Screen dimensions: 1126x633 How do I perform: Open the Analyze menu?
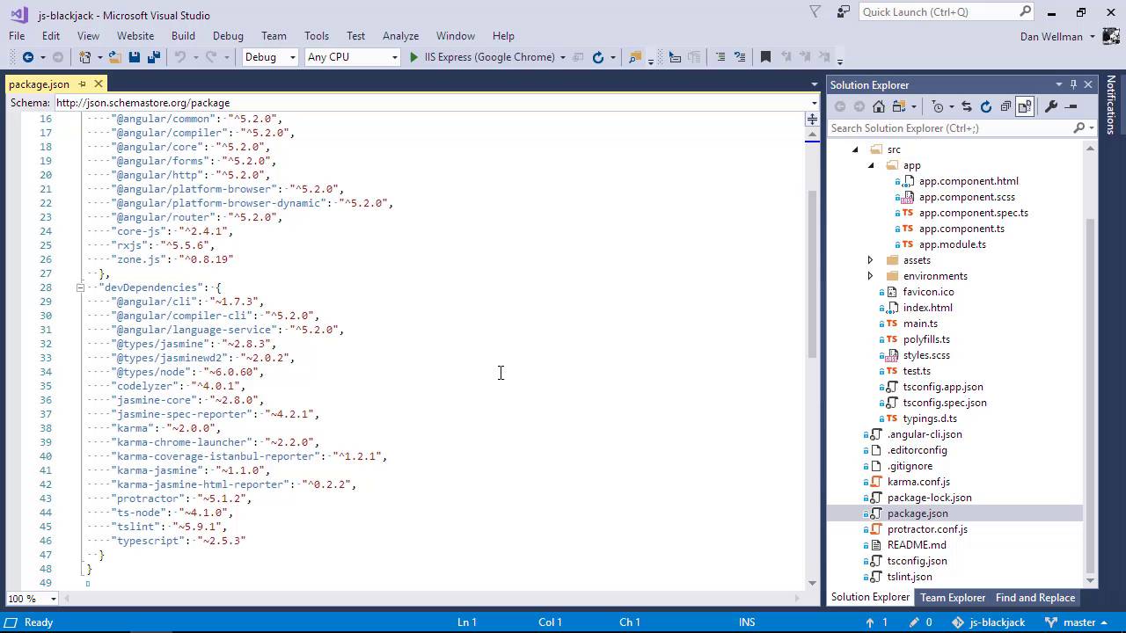(400, 36)
